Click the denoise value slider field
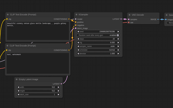This screenshot has height=108, width=173. coord(98,53)
